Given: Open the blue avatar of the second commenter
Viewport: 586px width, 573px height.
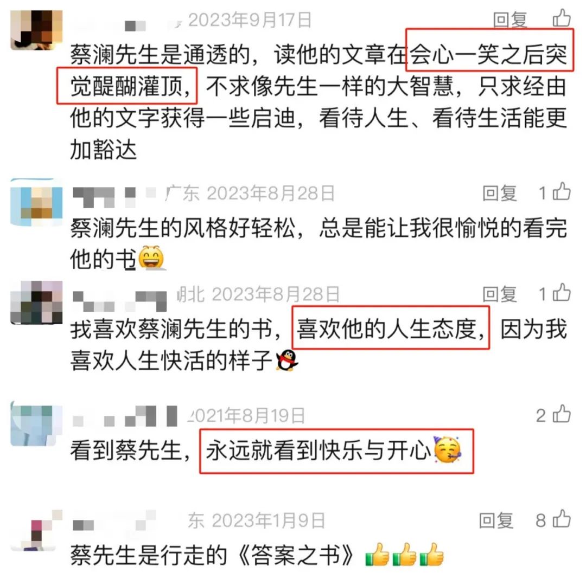Looking at the screenshot, I should point(36,202).
